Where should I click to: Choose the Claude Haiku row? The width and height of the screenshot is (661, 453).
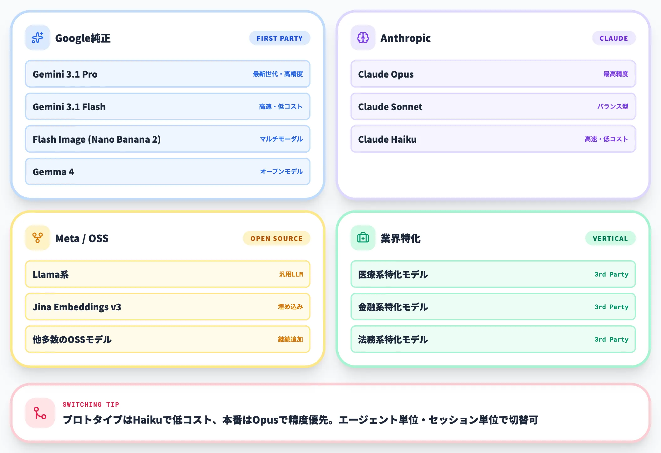[x=493, y=139]
